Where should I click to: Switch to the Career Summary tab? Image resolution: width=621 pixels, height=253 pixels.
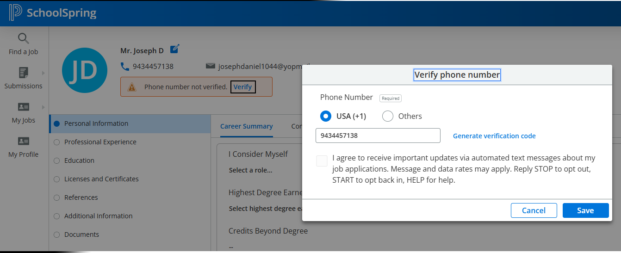click(247, 126)
